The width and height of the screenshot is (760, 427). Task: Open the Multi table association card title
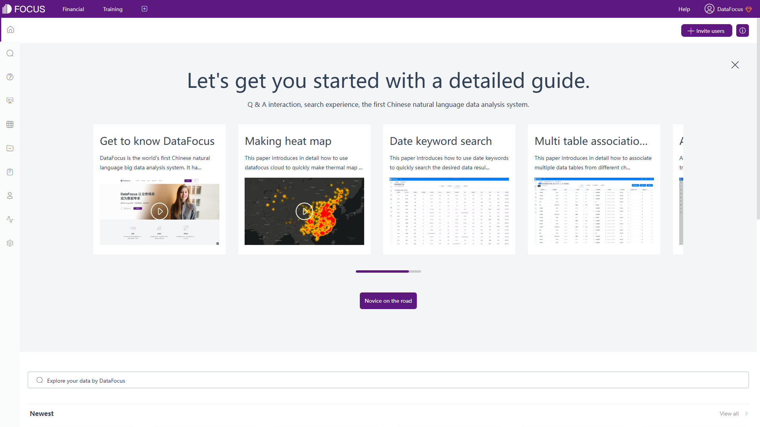point(591,141)
